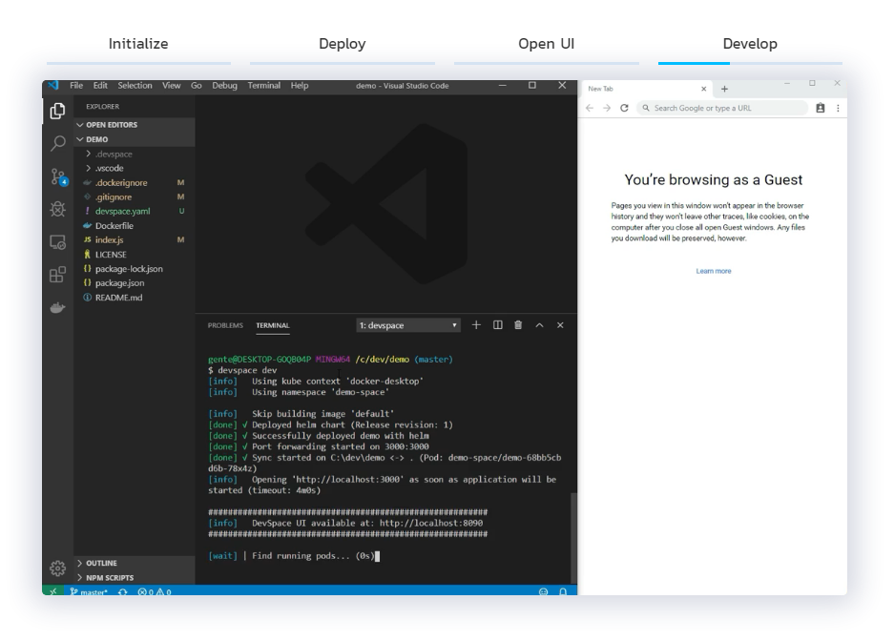Switch to the Problems panel tab

coord(225,325)
